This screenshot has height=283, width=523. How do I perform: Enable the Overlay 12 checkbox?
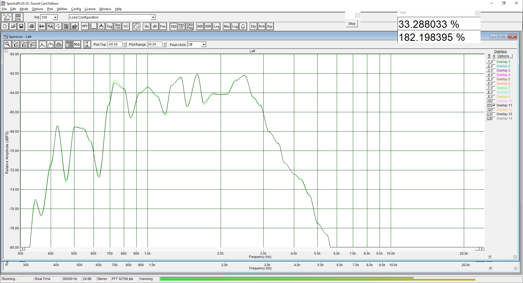(494, 110)
